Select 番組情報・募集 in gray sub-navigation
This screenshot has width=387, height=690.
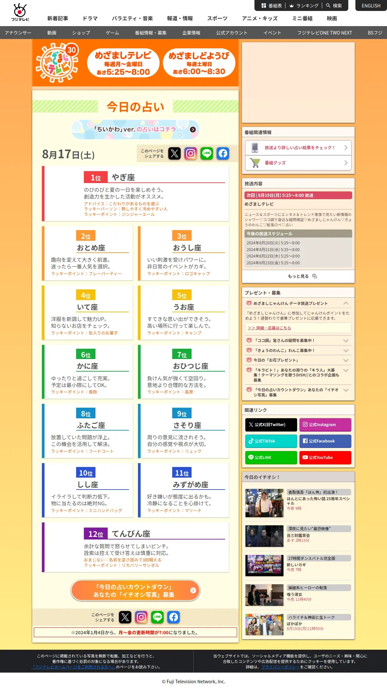pos(151,33)
